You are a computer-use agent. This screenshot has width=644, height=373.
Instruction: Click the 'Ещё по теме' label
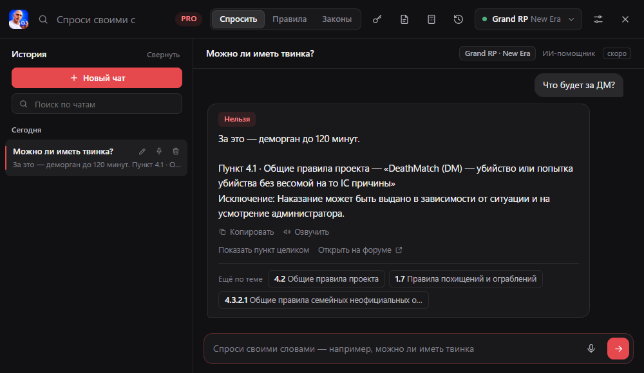pyautogui.click(x=240, y=279)
